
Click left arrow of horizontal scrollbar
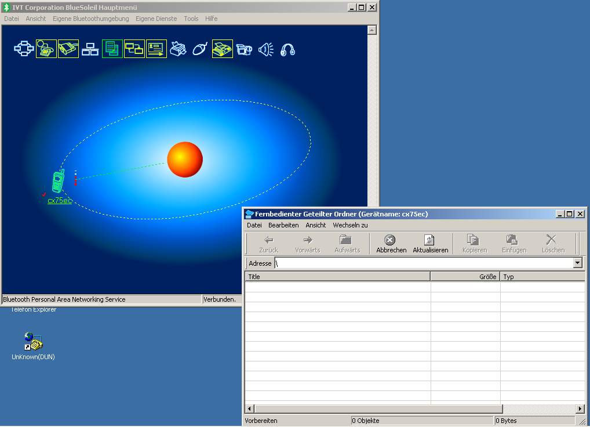(250, 408)
